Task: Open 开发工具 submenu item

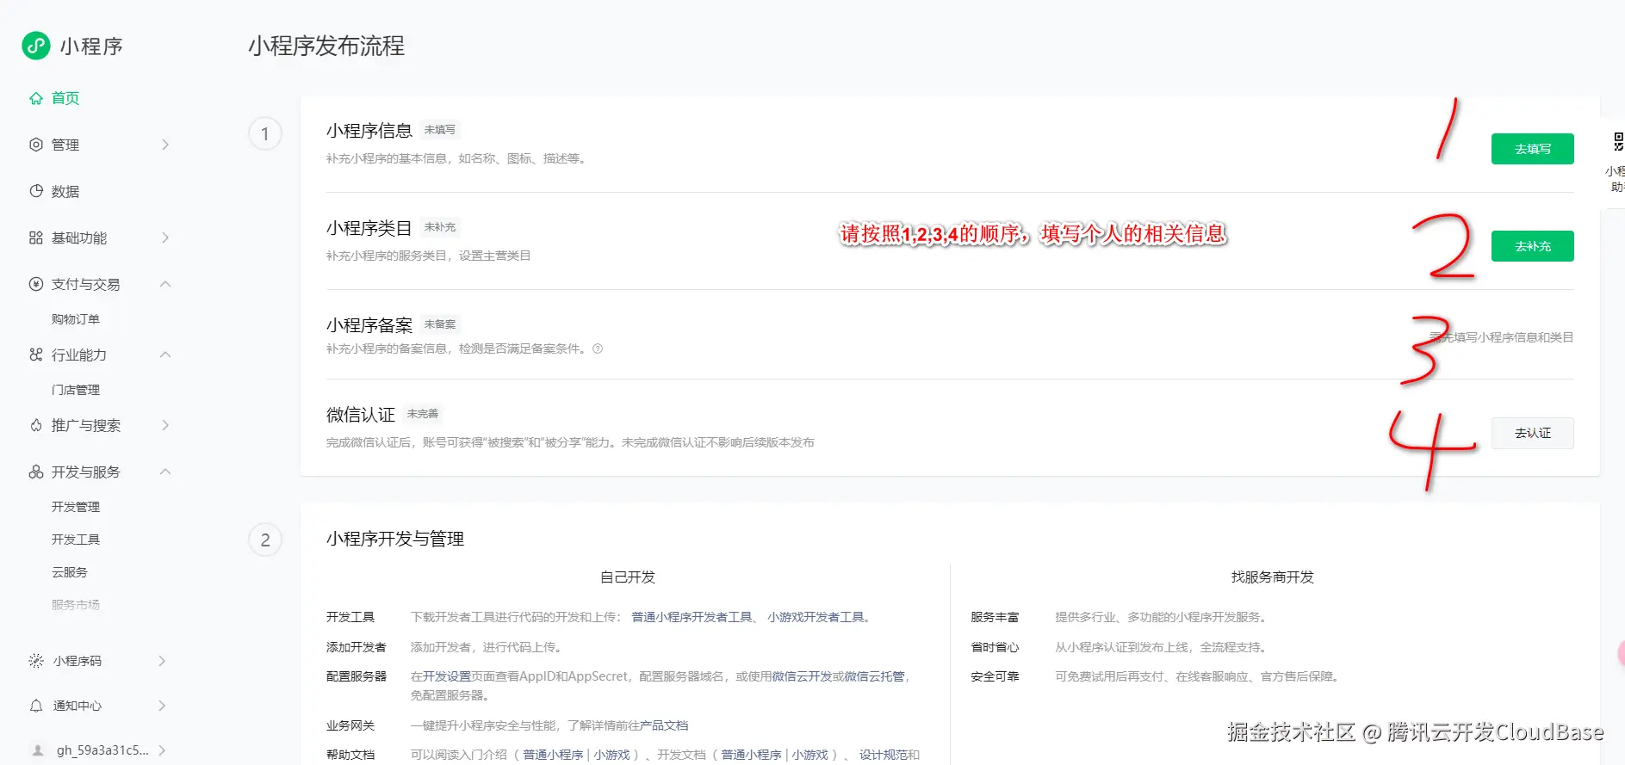Action: 76,540
